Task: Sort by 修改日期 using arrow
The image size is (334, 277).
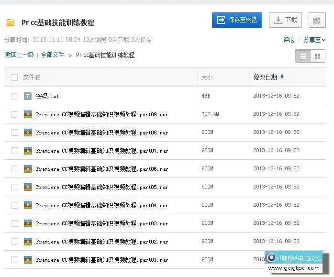Action: (282, 77)
